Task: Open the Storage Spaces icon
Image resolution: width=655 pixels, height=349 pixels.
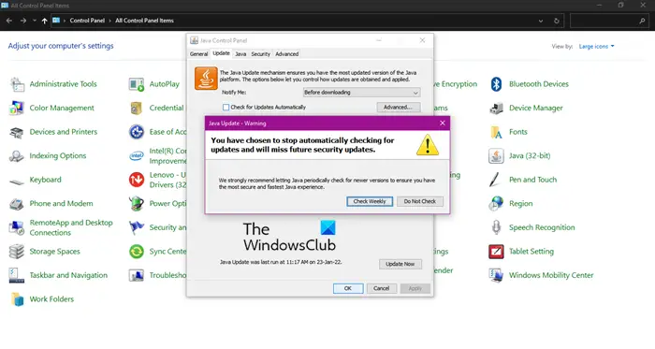Action: pos(17,252)
